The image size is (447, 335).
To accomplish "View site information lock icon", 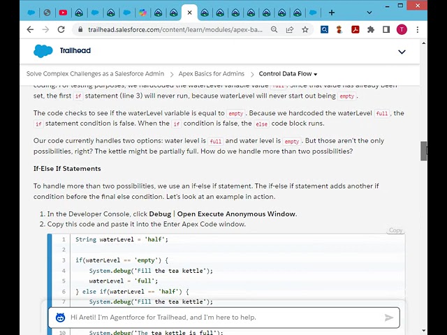I will 80,29.
